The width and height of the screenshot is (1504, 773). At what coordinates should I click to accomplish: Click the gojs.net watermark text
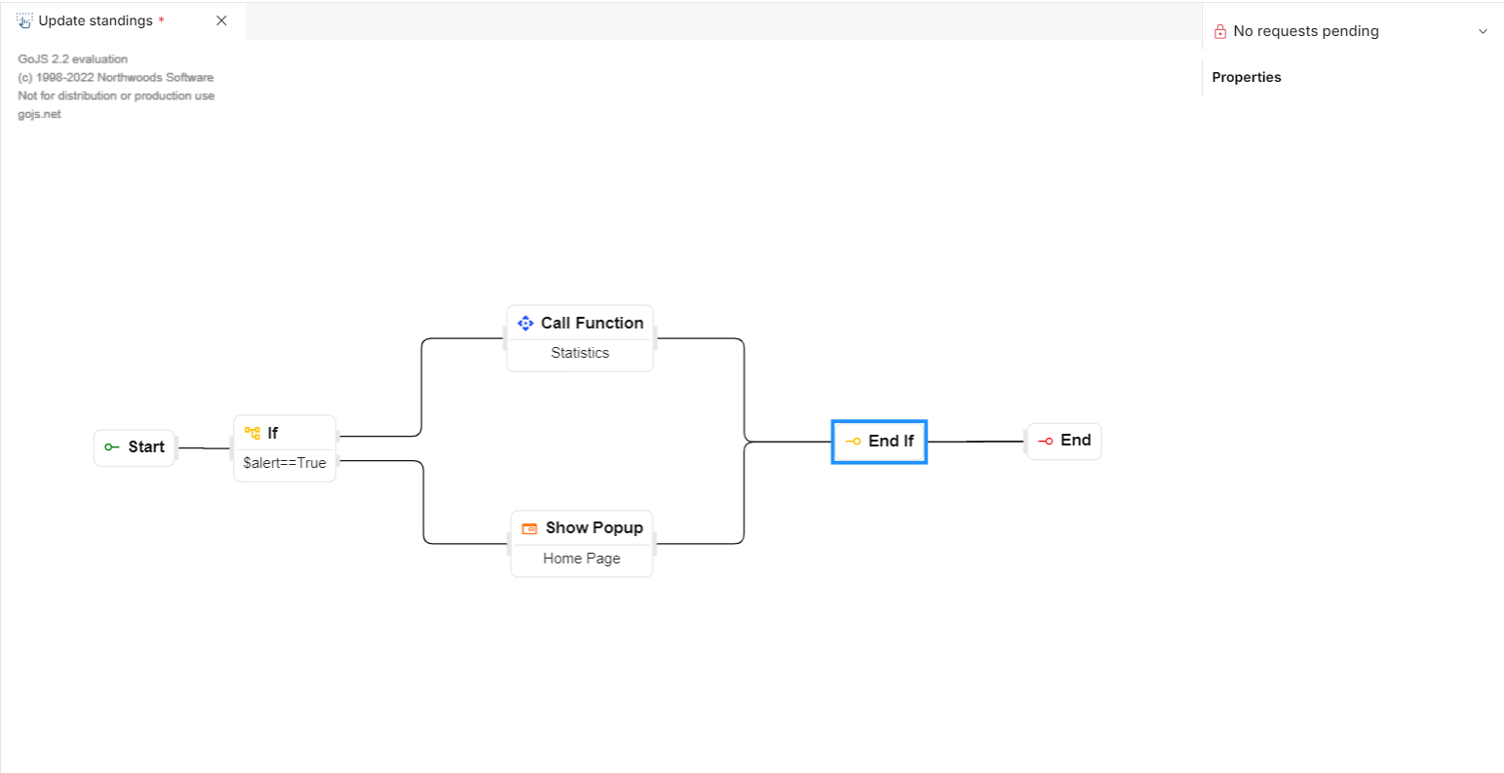pyautogui.click(x=39, y=114)
